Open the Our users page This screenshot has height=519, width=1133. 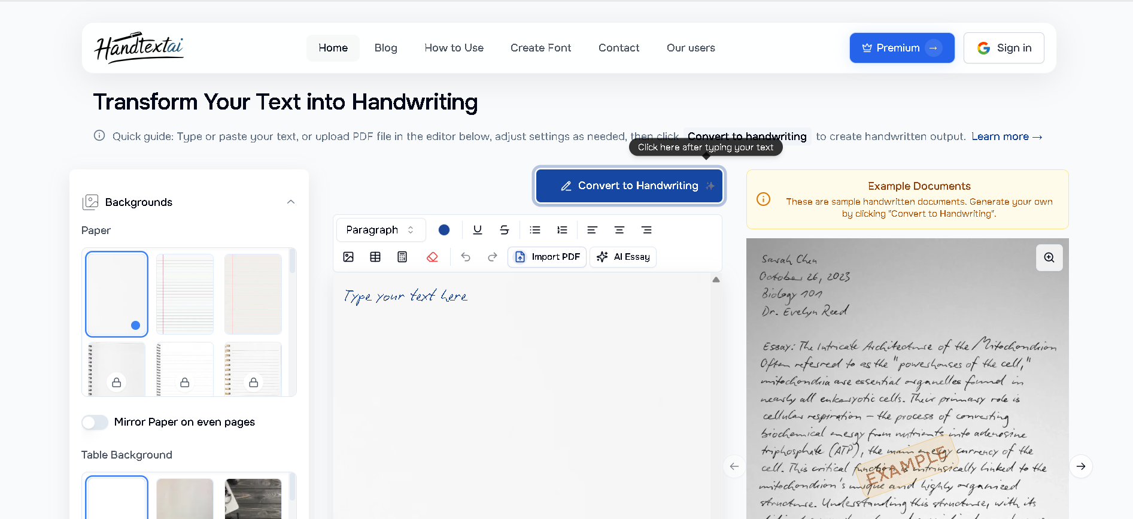(691, 48)
